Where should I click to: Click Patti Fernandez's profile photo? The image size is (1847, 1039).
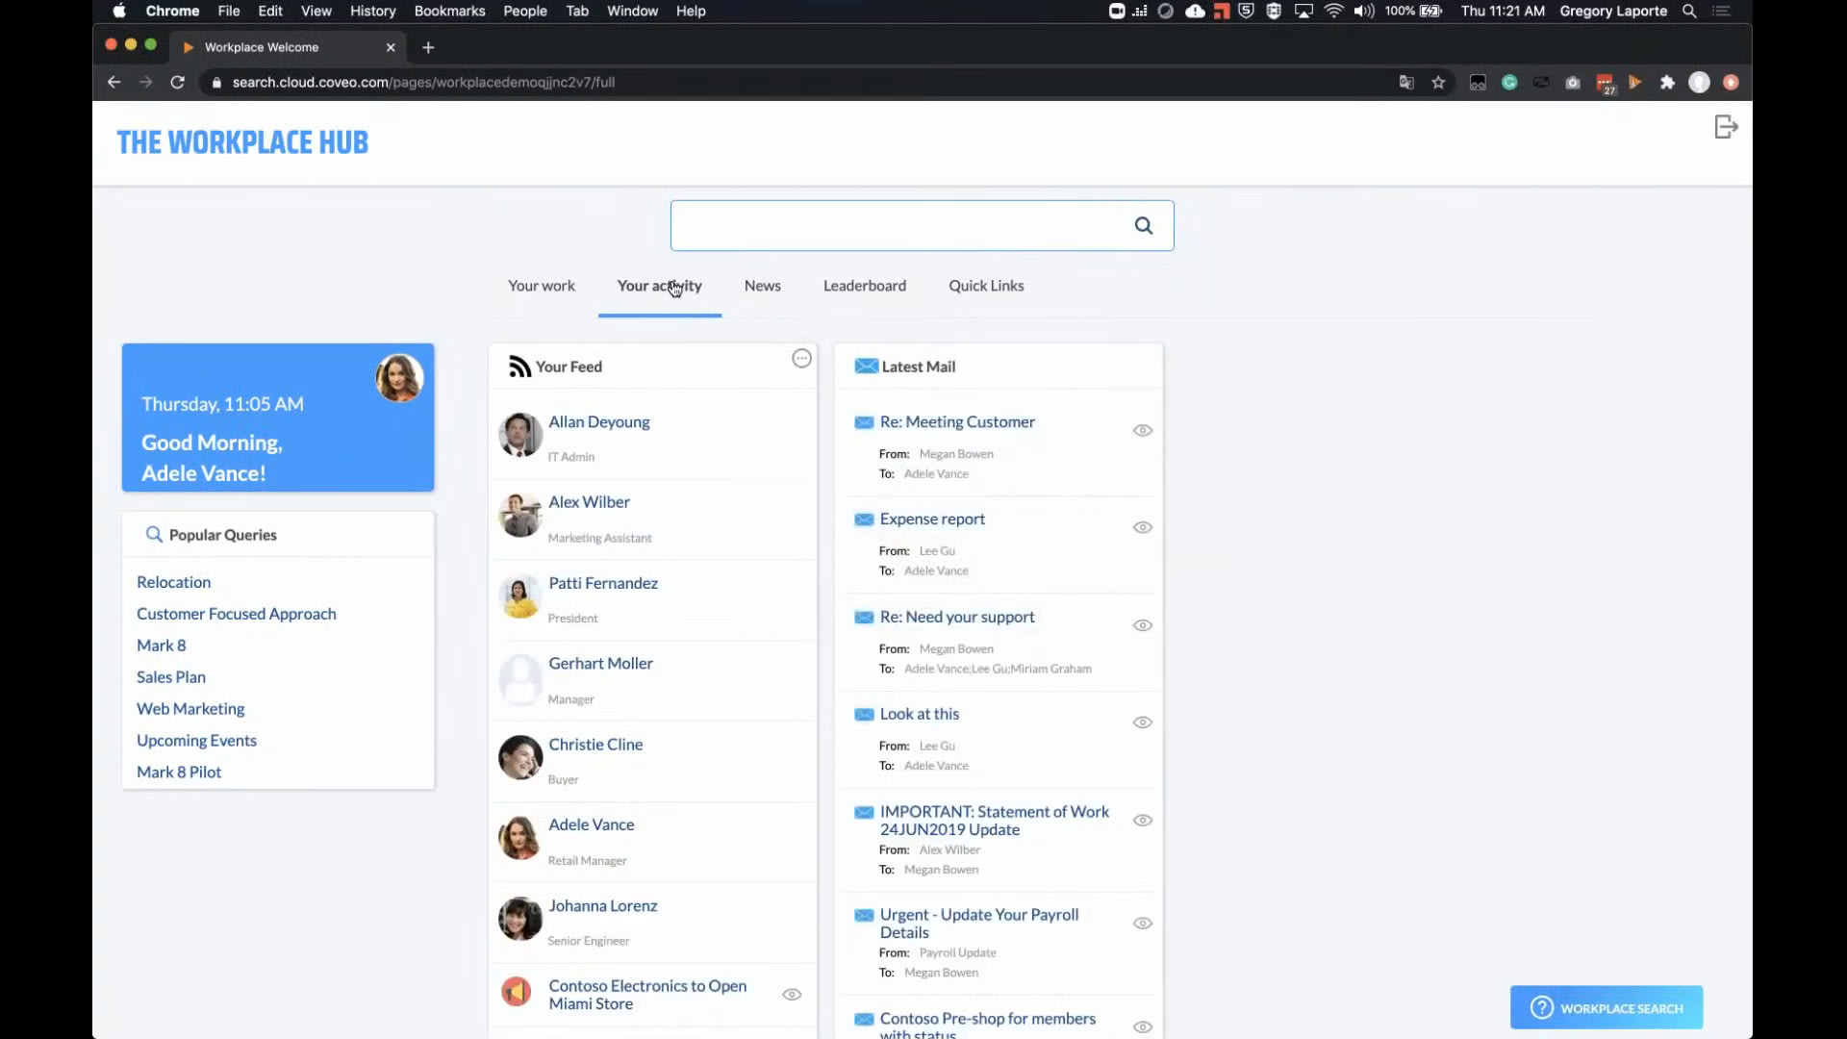(520, 596)
